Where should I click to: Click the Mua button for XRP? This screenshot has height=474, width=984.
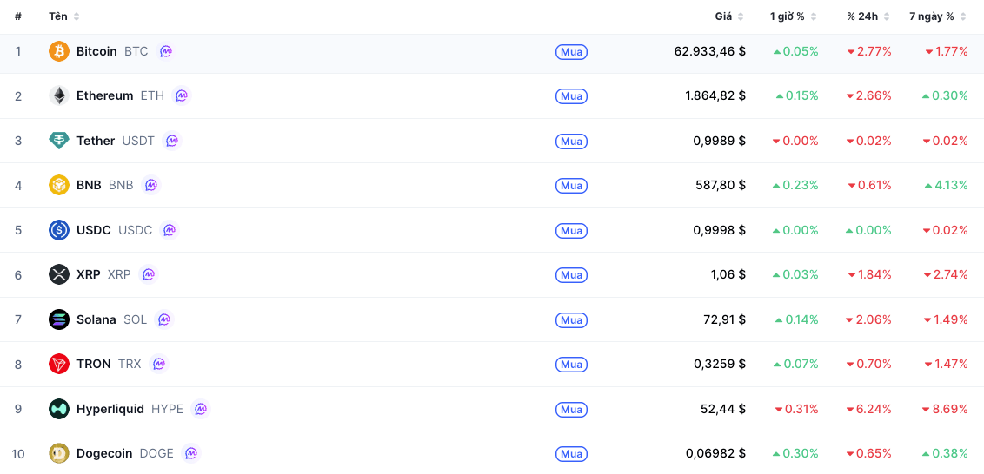pyautogui.click(x=571, y=274)
